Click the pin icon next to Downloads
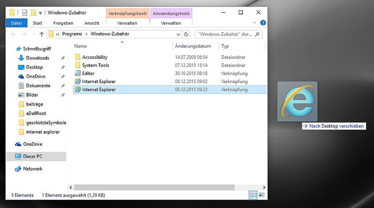This screenshot has height=208, width=374. 63,58
